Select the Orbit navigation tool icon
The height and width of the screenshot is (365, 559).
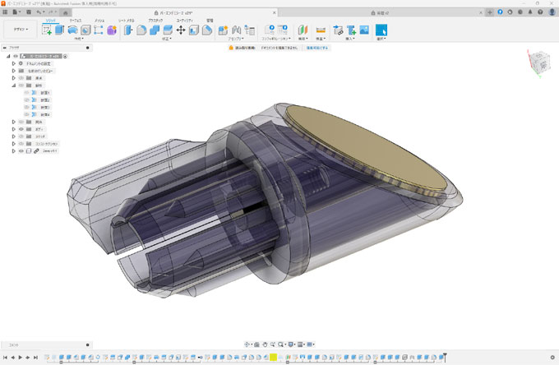247,344
